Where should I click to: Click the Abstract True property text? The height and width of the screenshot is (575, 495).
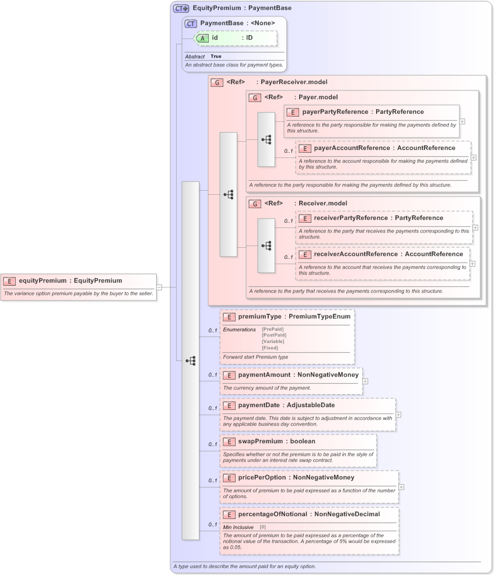(x=203, y=57)
